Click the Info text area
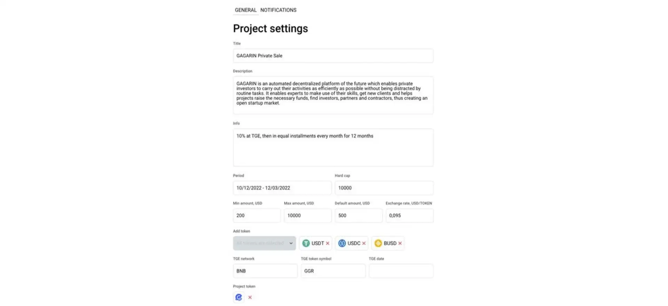Screen dimensions: 668x306 coord(333,148)
